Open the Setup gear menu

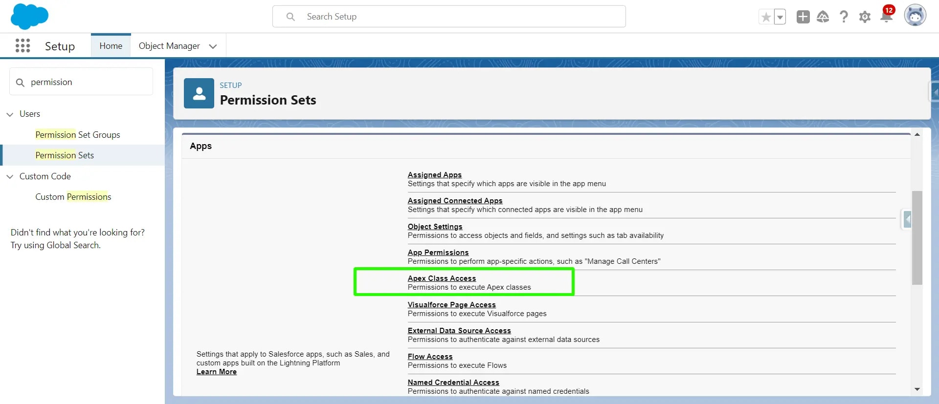tap(865, 17)
